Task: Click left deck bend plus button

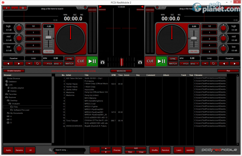Action: (58, 64)
